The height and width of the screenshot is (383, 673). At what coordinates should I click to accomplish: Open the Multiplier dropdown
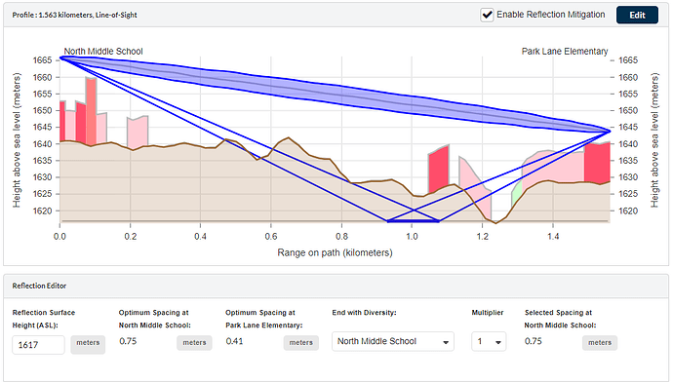(x=489, y=341)
